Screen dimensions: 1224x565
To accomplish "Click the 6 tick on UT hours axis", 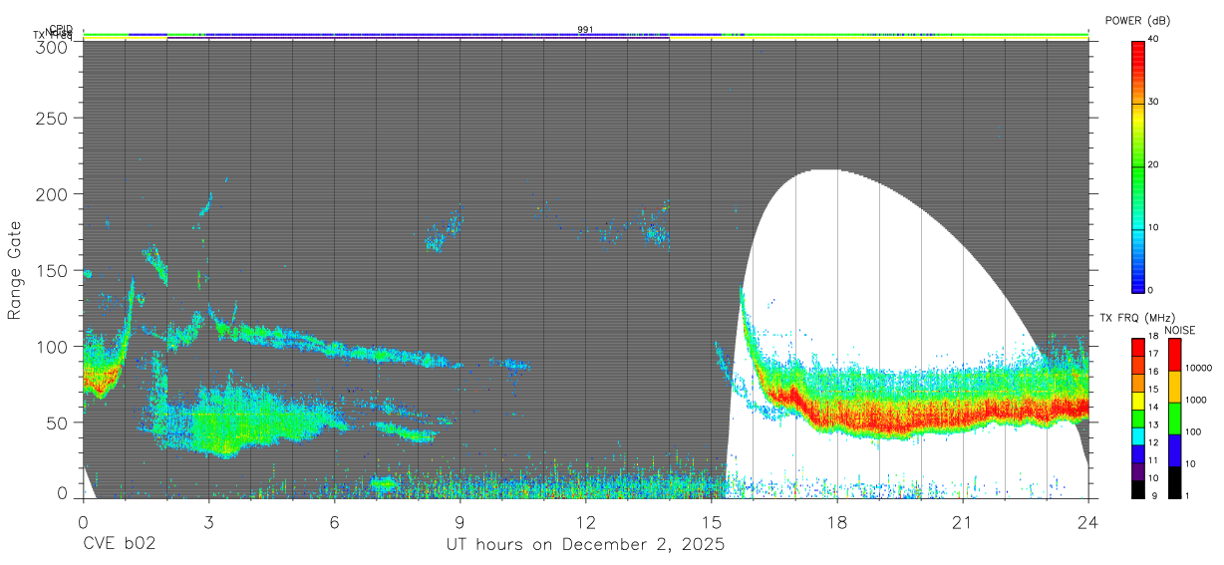I will click(x=334, y=521).
